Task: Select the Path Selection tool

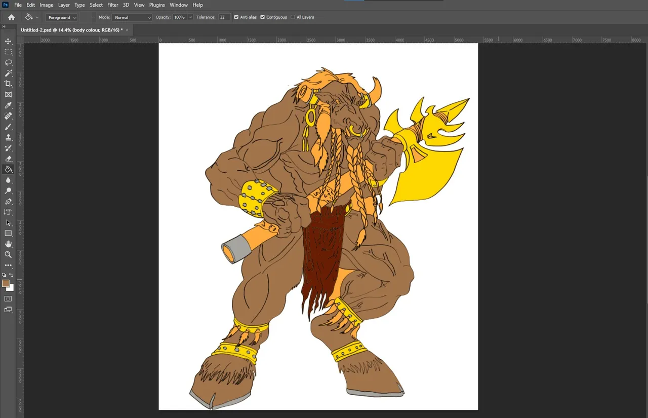Action: (8, 222)
